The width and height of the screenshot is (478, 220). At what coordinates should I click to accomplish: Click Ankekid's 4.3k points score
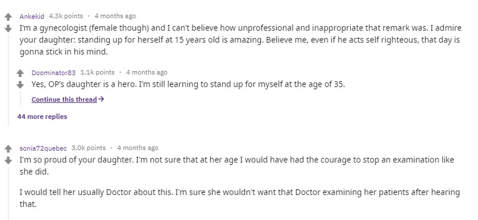(66, 16)
